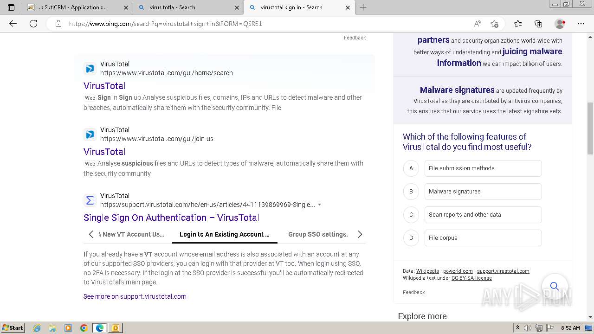Switch to Microsoft Edge in the taskbar

pyautogui.click(x=100, y=328)
